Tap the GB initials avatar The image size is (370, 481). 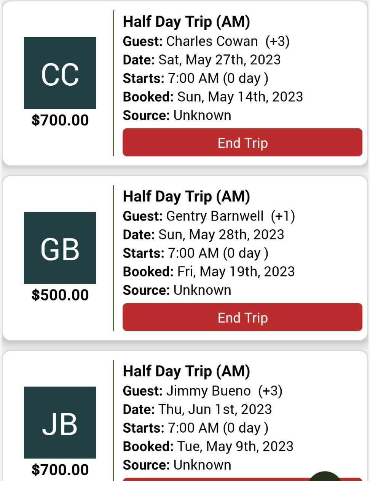pyautogui.click(x=60, y=248)
